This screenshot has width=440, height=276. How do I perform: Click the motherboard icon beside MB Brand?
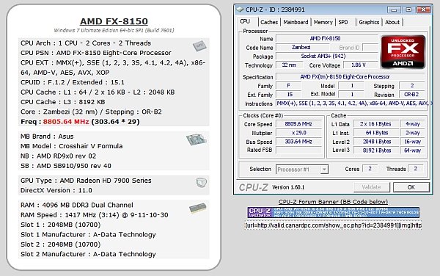click(x=196, y=139)
